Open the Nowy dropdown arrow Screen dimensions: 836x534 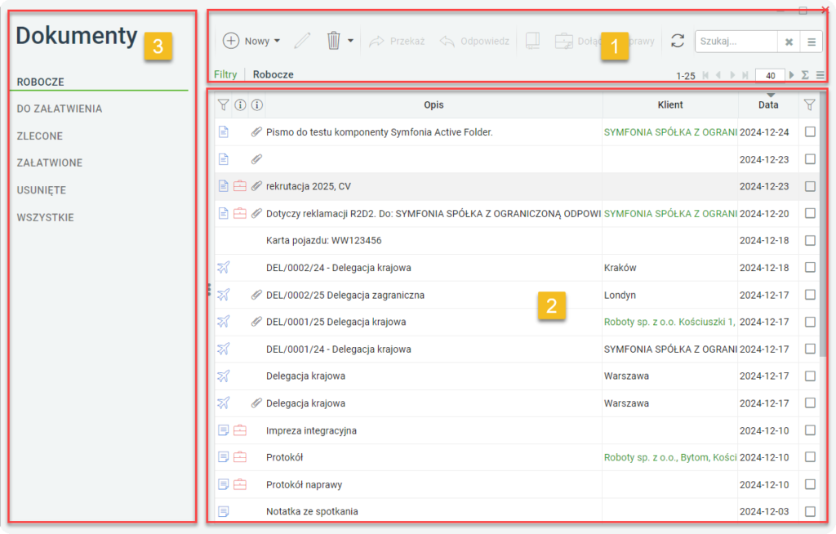278,41
